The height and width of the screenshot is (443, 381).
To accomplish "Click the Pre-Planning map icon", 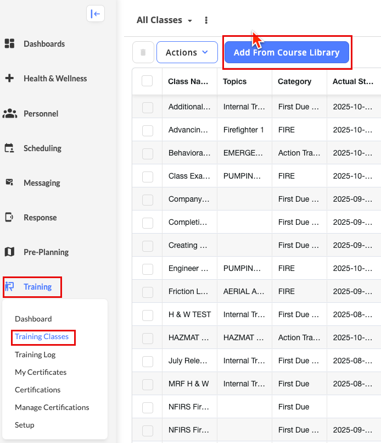I will (x=9, y=252).
